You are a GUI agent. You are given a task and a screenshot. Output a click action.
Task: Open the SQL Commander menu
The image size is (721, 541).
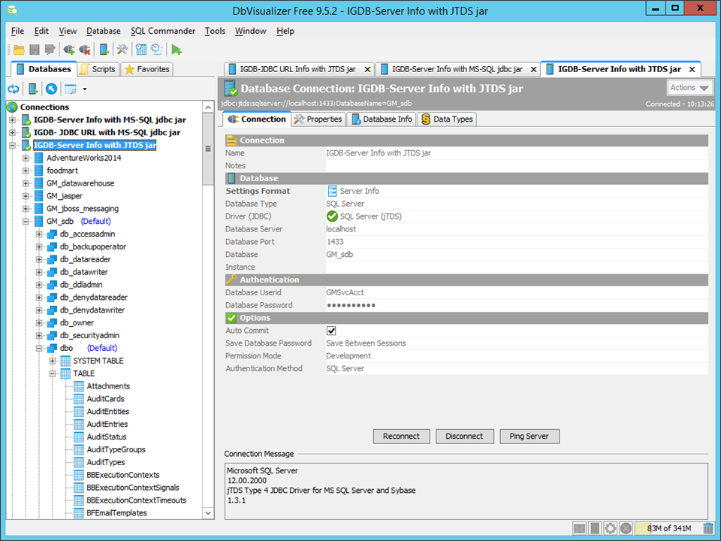[x=163, y=31]
